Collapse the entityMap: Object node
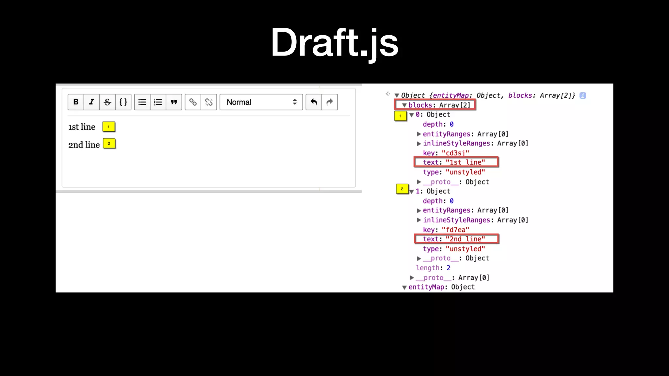The height and width of the screenshot is (376, 669). [x=404, y=287]
